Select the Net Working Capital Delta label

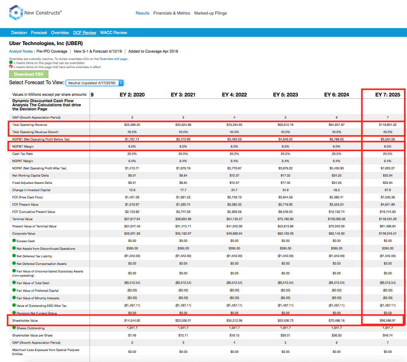point(30,176)
